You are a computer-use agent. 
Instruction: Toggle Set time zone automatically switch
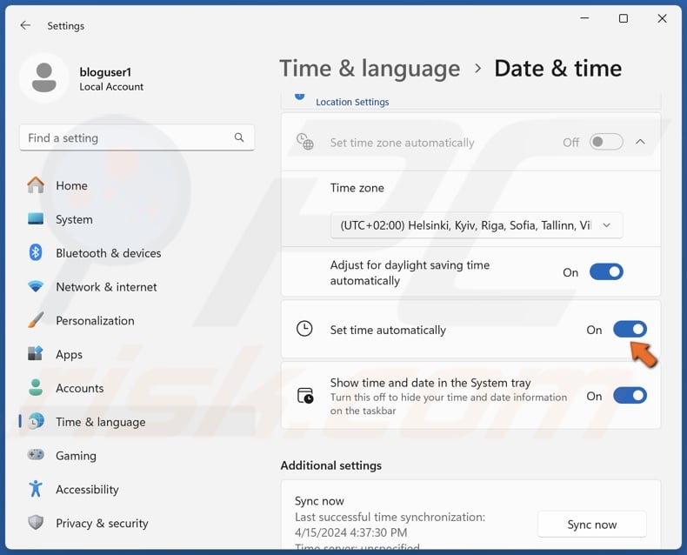[x=606, y=142]
